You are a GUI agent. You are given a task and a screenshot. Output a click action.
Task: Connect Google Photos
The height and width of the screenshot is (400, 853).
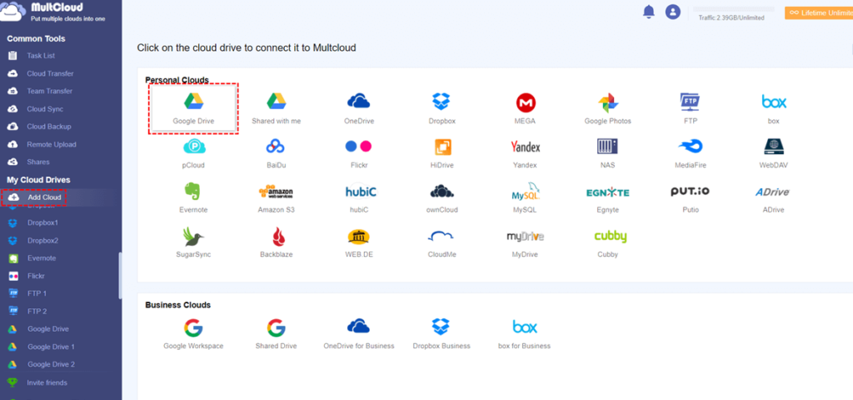coord(607,108)
